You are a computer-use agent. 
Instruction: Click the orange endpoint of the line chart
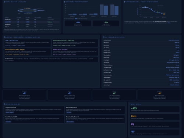pos(164,14)
